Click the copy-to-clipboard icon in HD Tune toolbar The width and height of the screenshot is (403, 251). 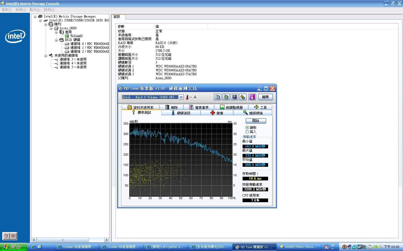click(217, 97)
